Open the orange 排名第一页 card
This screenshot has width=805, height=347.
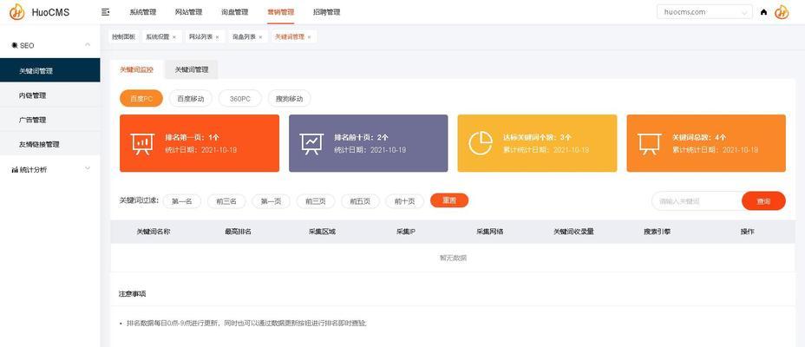point(200,143)
